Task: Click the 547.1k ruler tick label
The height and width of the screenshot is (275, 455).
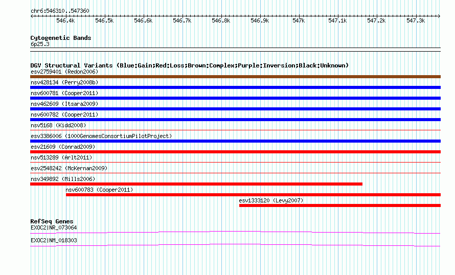Action: 338,20
